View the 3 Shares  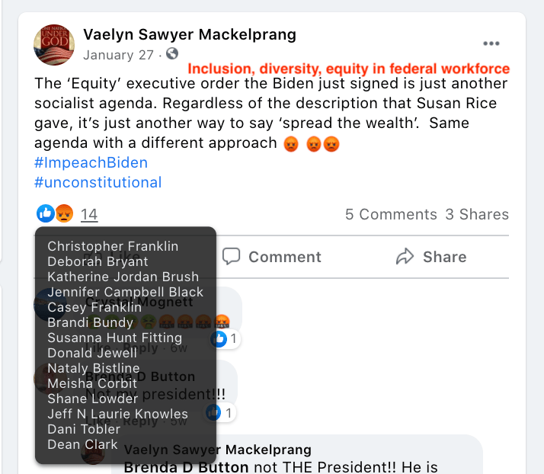tap(477, 215)
